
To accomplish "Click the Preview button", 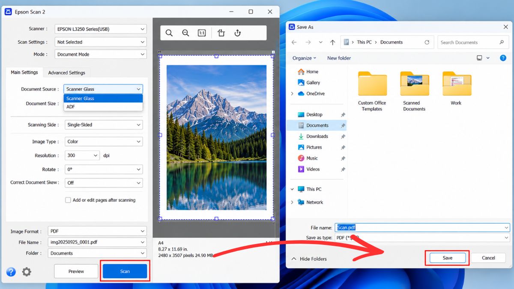I will [x=76, y=271].
